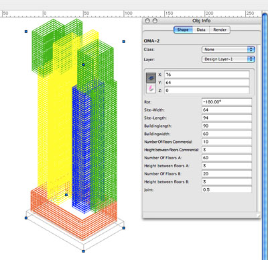Viewport: 268px width, 260px height.
Task: Click the Number Of Floors A field
Action: click(x=226, y=158)
